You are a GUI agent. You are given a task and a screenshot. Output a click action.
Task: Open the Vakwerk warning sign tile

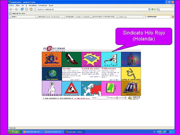tap(71, 88)
